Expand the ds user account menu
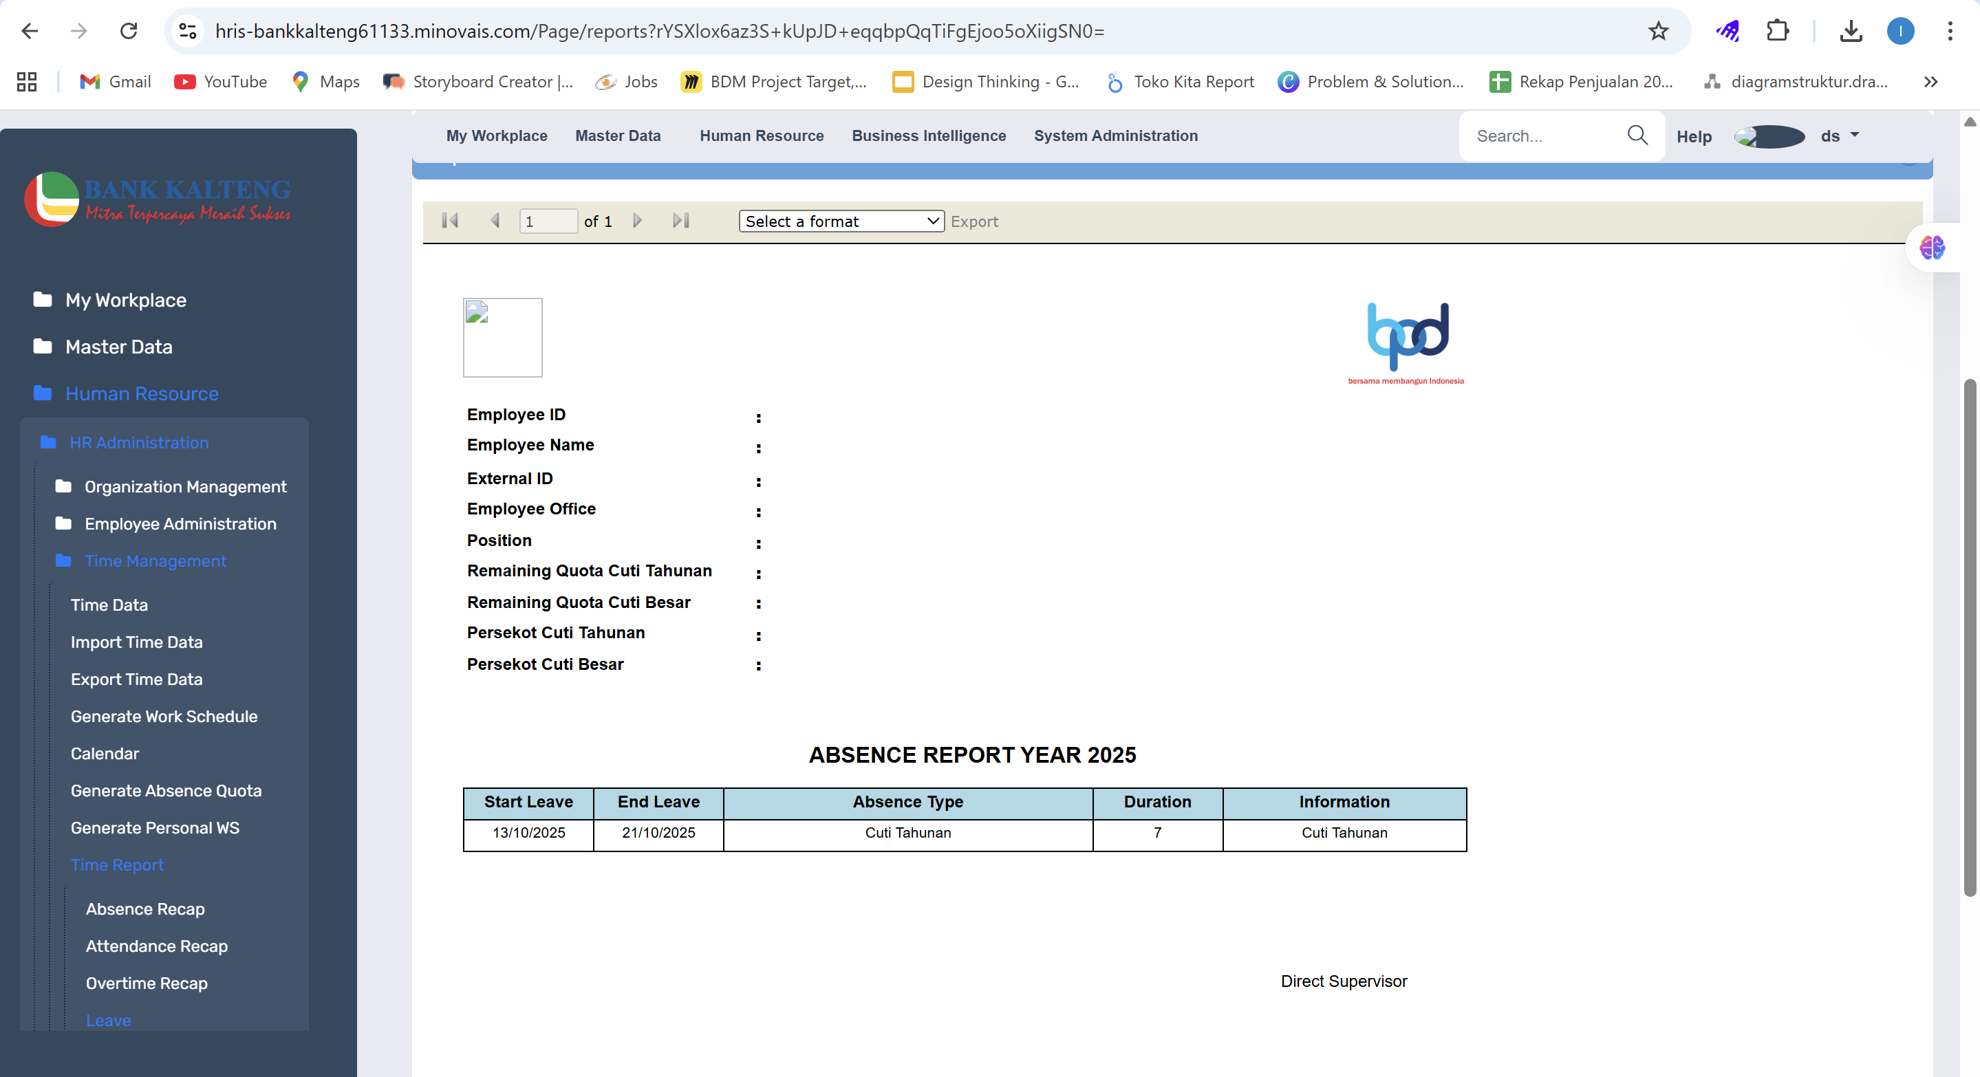The image size is (1980, 1077). [x=1840, y=136]
